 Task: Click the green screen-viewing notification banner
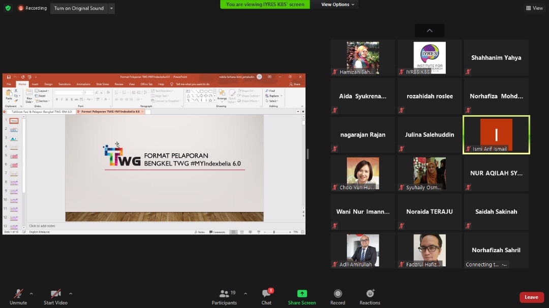tap(265, 5)
